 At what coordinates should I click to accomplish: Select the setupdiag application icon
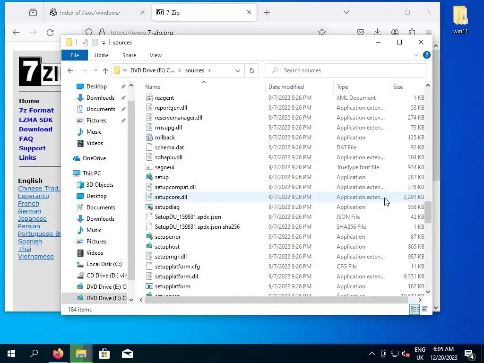point(149,207)
